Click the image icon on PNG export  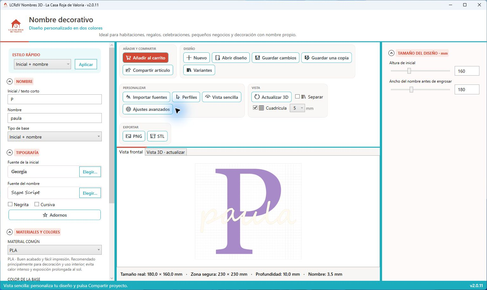(x=128, y=136)
